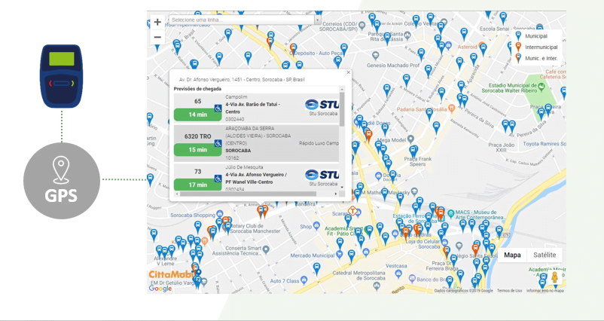Switch to Satélite view
Image resolution: width=604 pixels, height=321 pixels.
(x=545, y=255)
